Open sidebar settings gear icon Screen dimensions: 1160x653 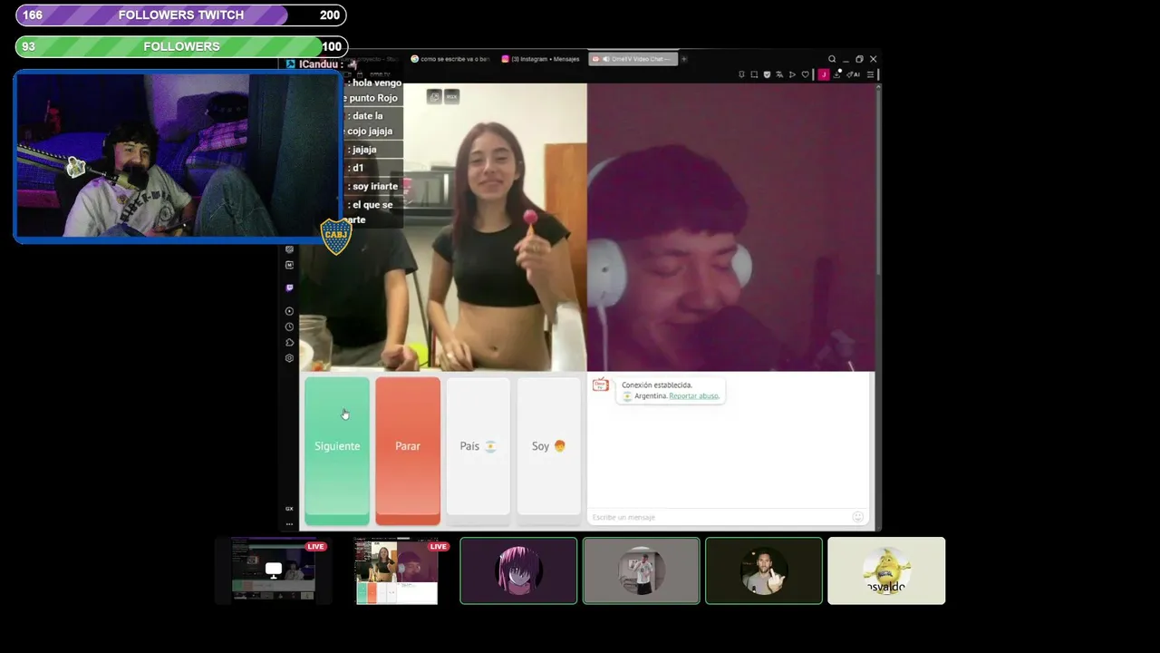pyautogui.click(x=289, y=358)
